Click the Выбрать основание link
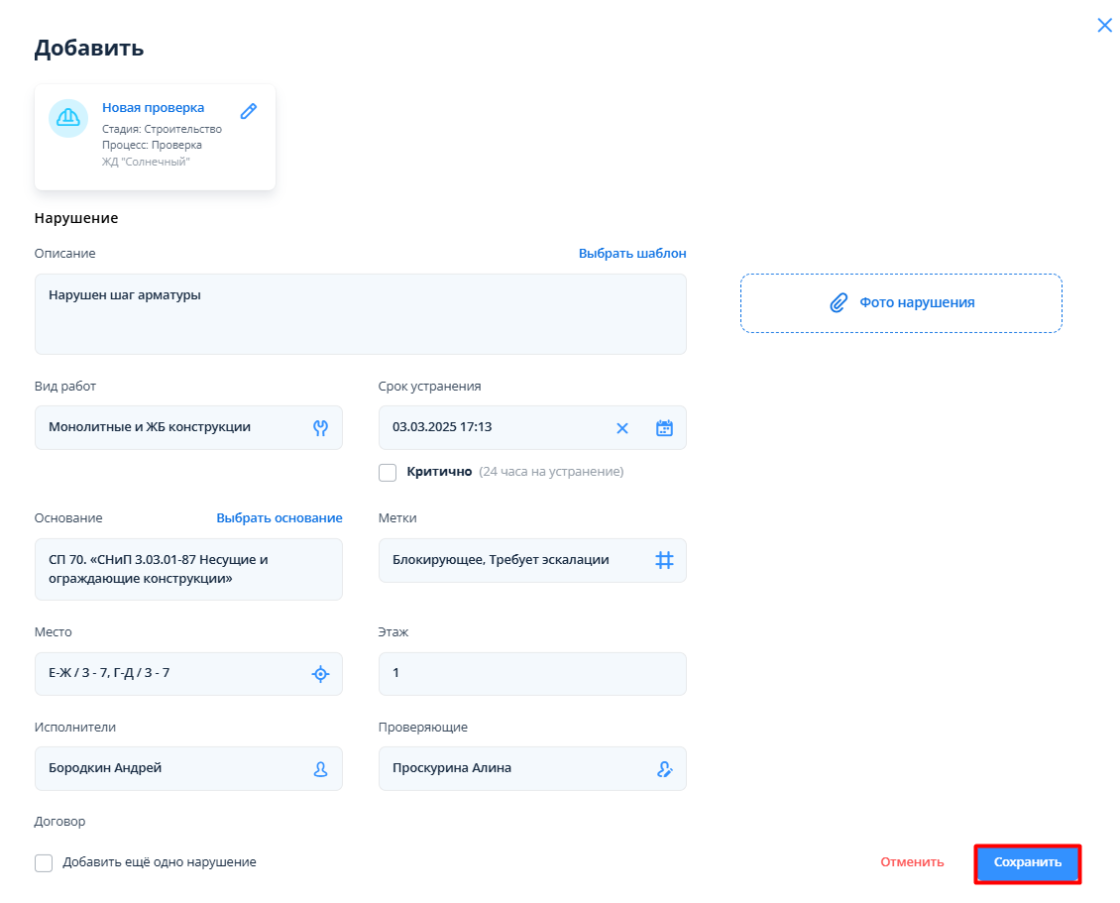1120x903 pixels. tap(280, 518)
